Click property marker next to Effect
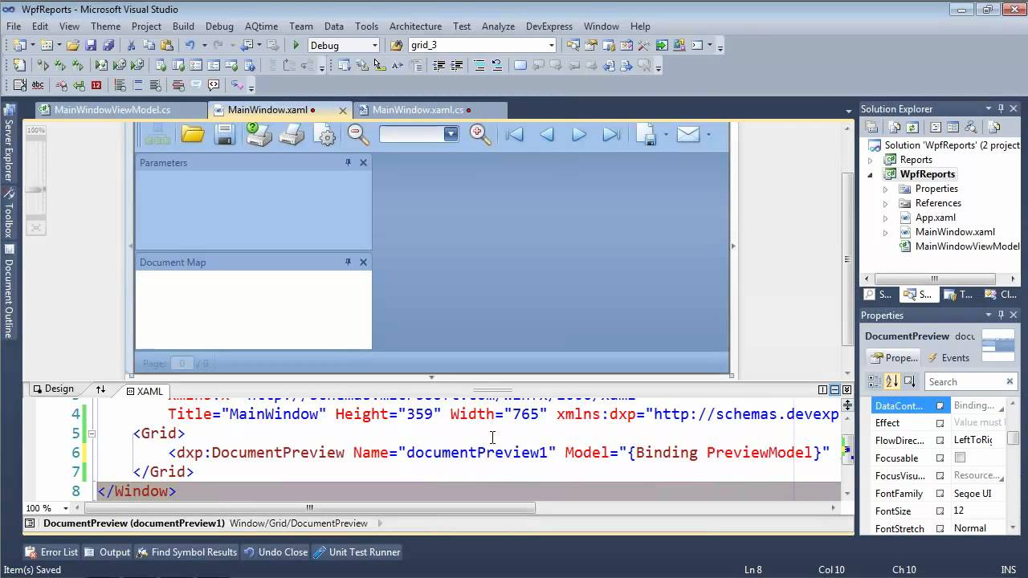Image resolution: width=1028 pixels, height=578 pixels. (x=940, y=423)
